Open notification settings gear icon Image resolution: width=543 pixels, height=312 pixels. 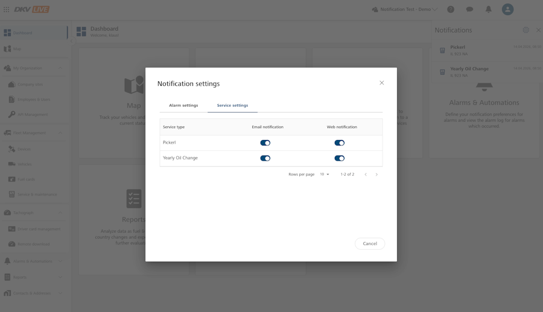pyautogui.click(x=526, y=30)
